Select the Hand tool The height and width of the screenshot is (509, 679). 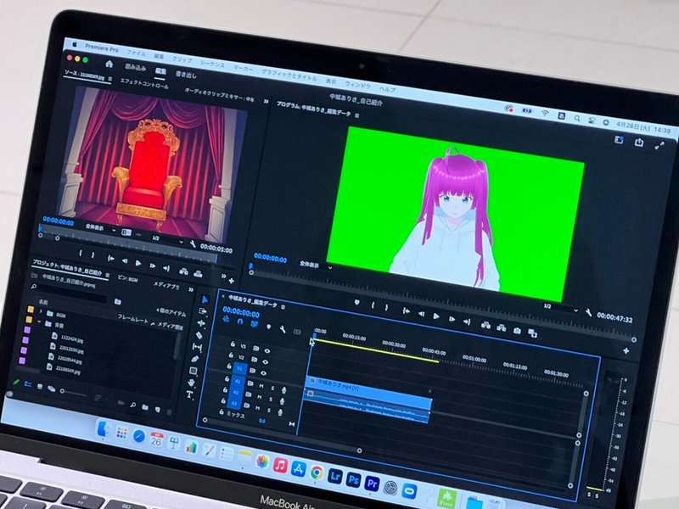(x=192, y=383)
